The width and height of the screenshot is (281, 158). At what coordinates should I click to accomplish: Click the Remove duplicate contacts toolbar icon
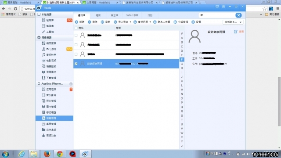[155, 22]
